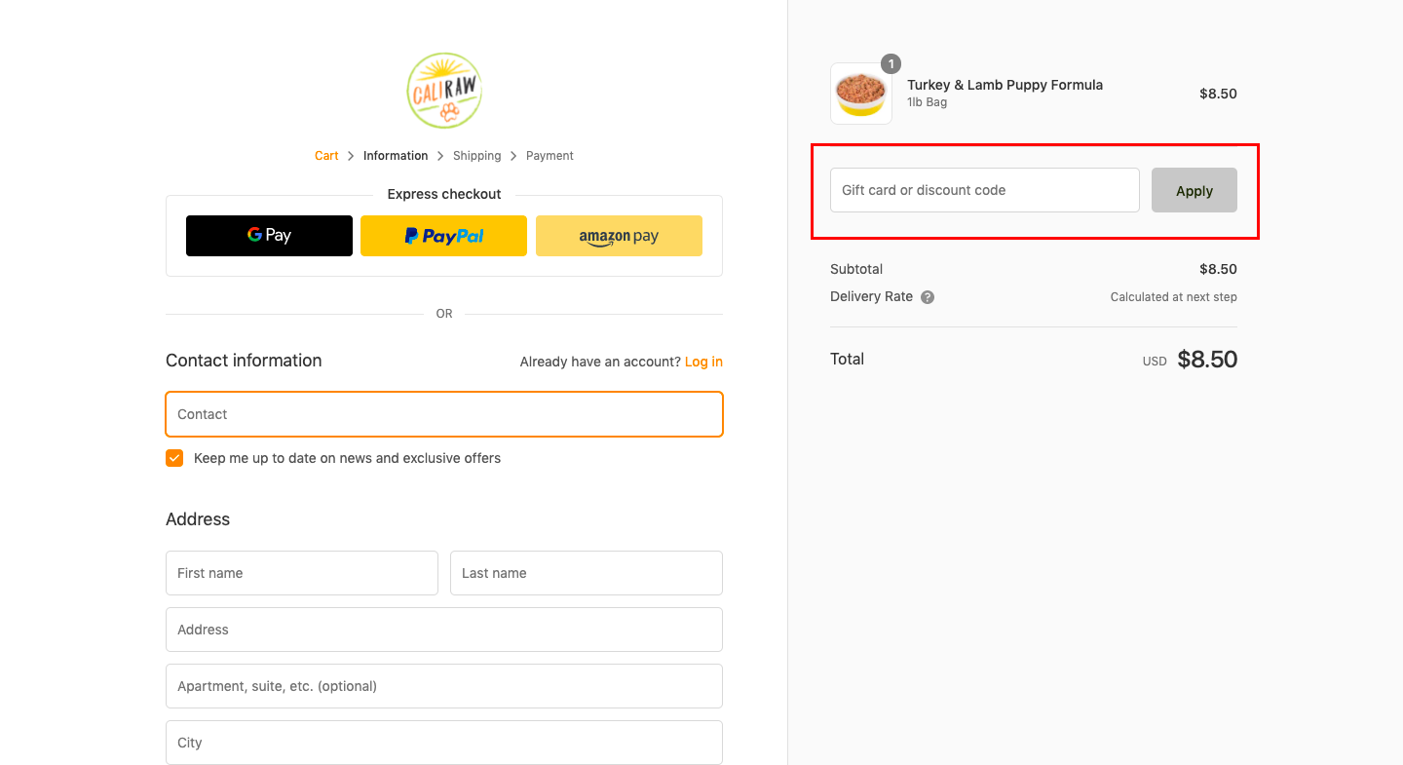This screenshot has width=1403, height=765.
Task: Click the Already have an account text
Action: pyautogui.click(x=600, y=362)
